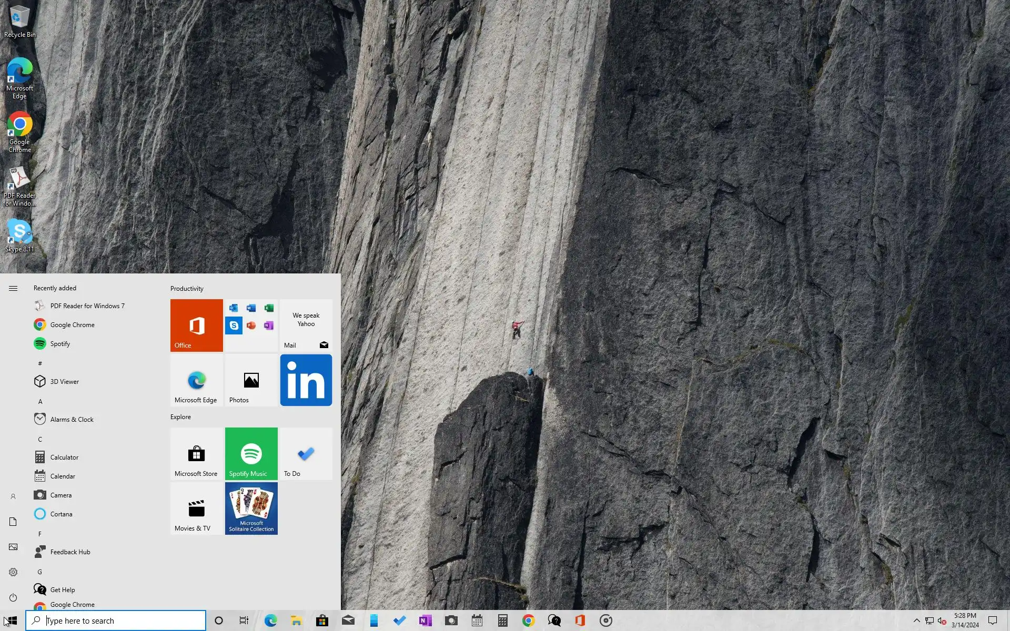Open Task View on the taskbar

tap(244, 620)
